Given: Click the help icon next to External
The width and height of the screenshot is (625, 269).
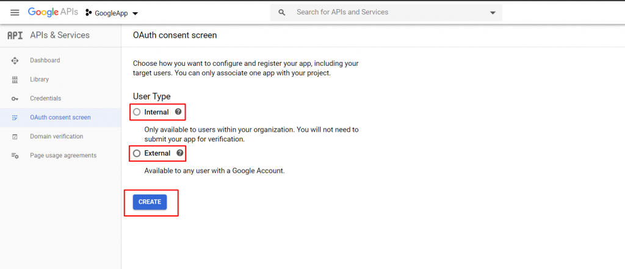Looking at the screenshot, I should click(x=180, y=153).
